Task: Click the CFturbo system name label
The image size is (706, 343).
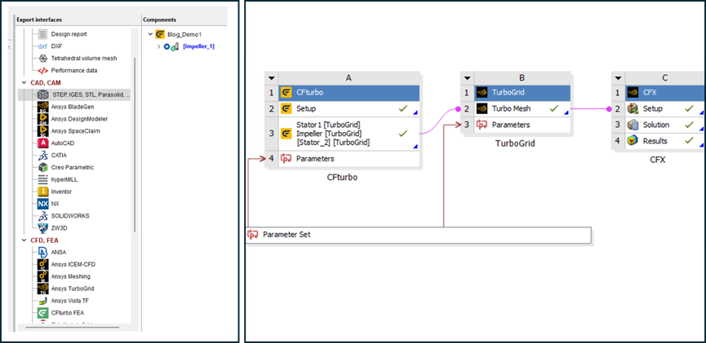Action: point(342,177)
